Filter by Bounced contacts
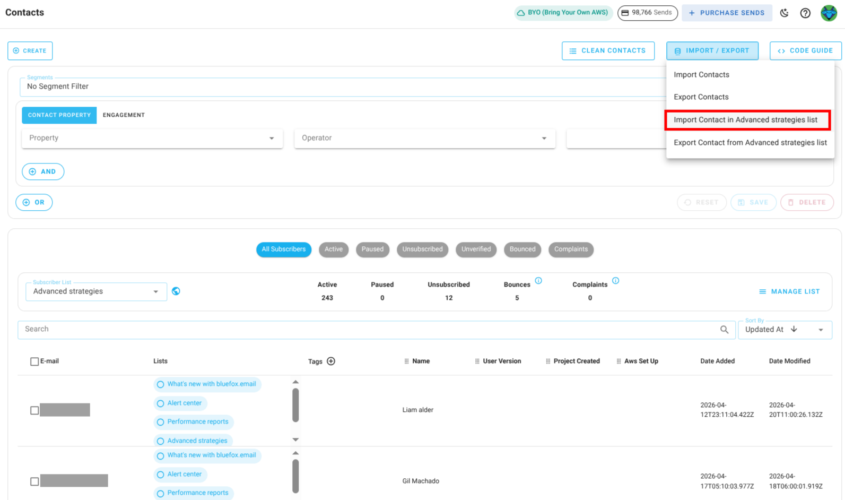The image size is (845, 500). pyautogui.click(x=522, y=249)
